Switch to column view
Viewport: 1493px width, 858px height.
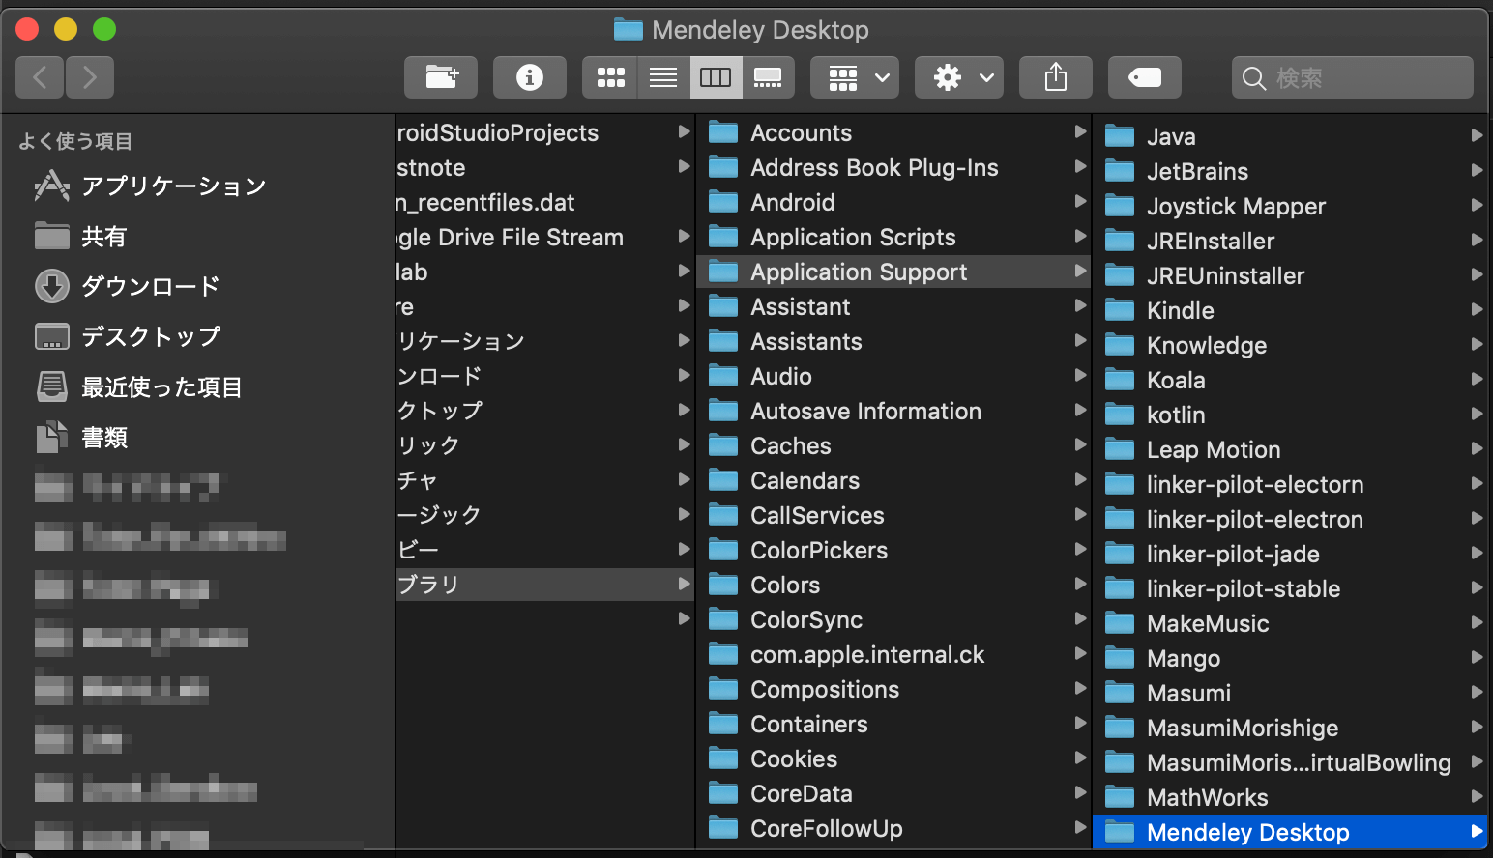pyautogui.click(x=716, y=77)
